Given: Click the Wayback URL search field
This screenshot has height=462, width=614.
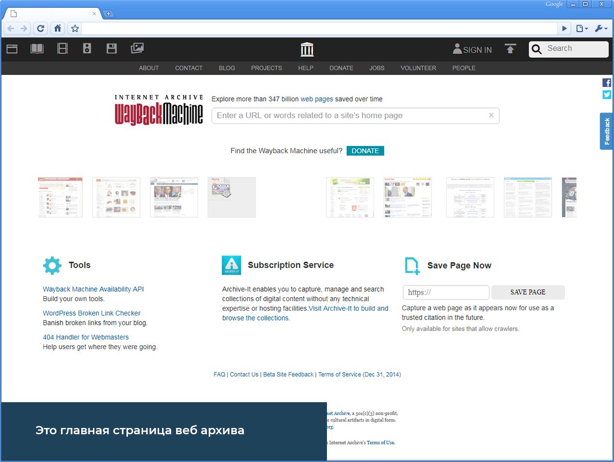Looking at the screenshot, I should coord(355,116).
